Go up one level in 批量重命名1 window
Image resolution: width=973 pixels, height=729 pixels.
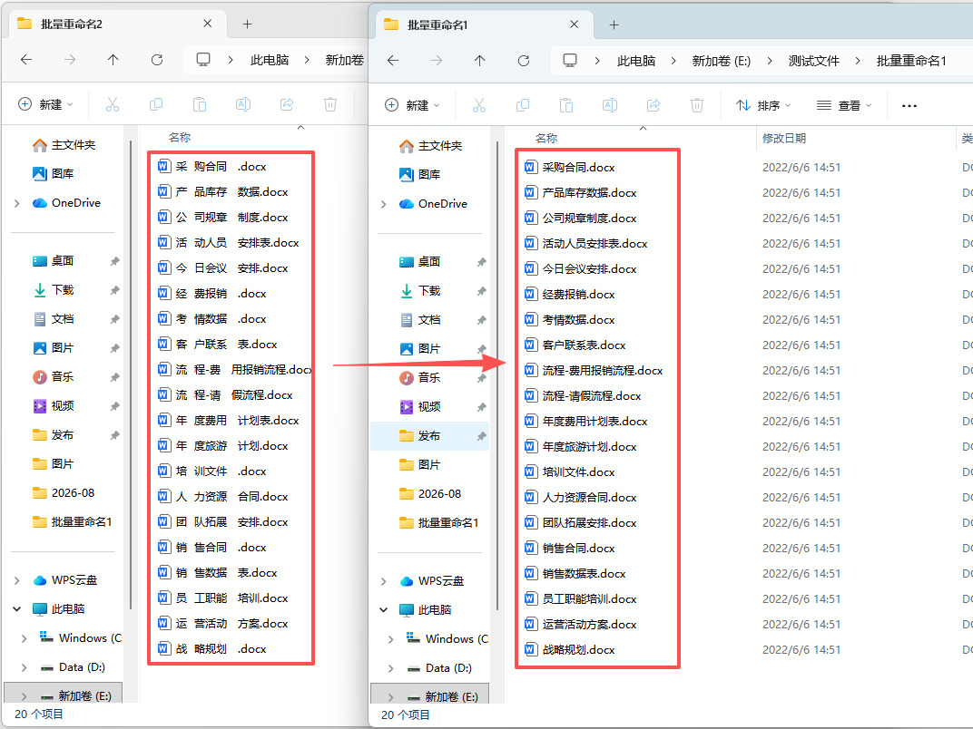click(x=479, y=61)
